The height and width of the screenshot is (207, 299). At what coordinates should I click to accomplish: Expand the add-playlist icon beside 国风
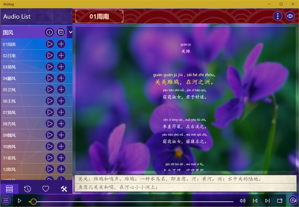pos(61,32)
